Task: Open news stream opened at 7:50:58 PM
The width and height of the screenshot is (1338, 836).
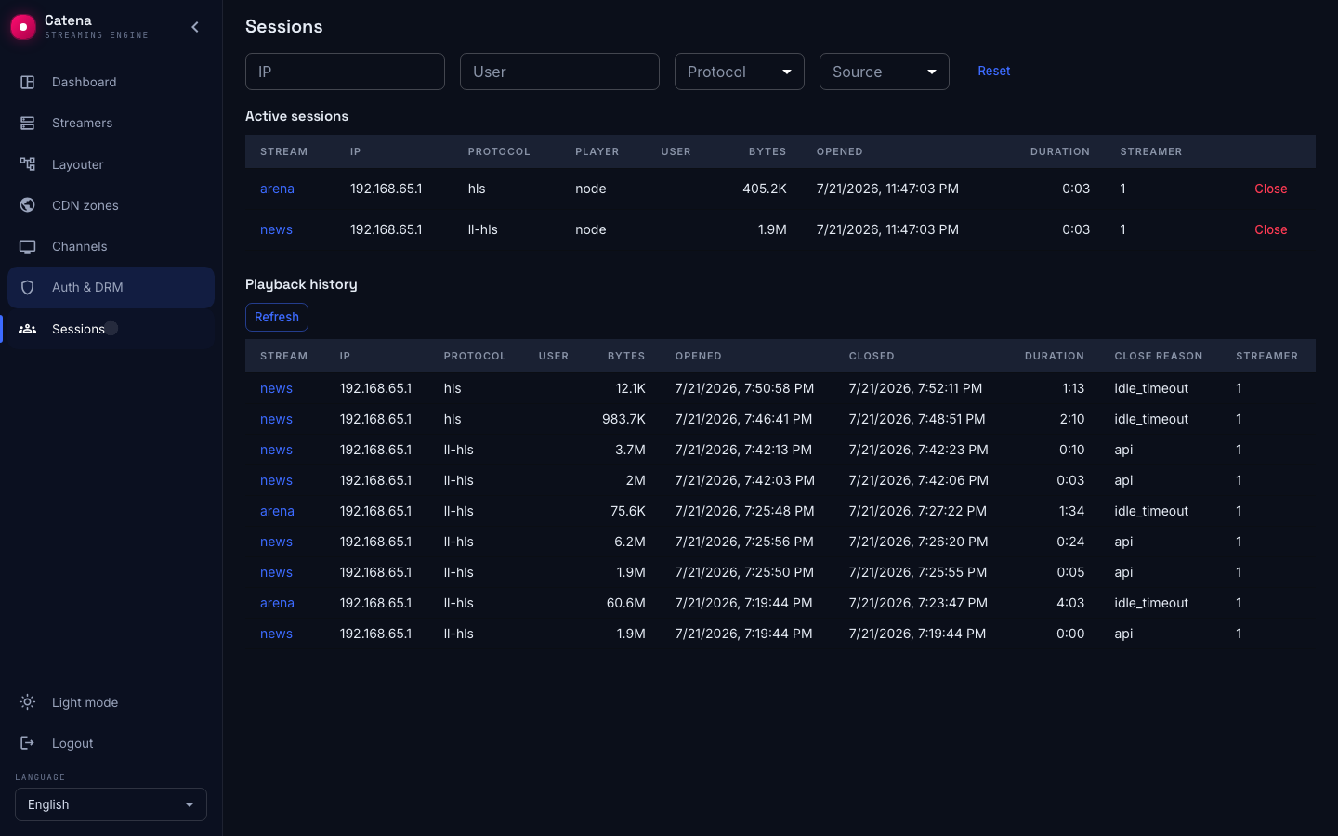Action: (276, 388)
